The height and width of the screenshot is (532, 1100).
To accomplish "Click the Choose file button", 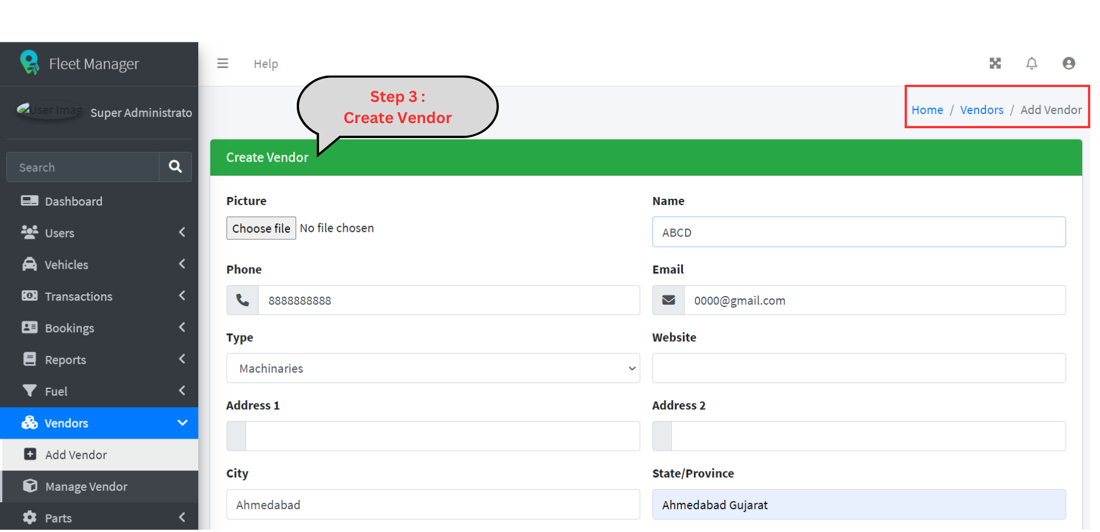I will [261, 228].
